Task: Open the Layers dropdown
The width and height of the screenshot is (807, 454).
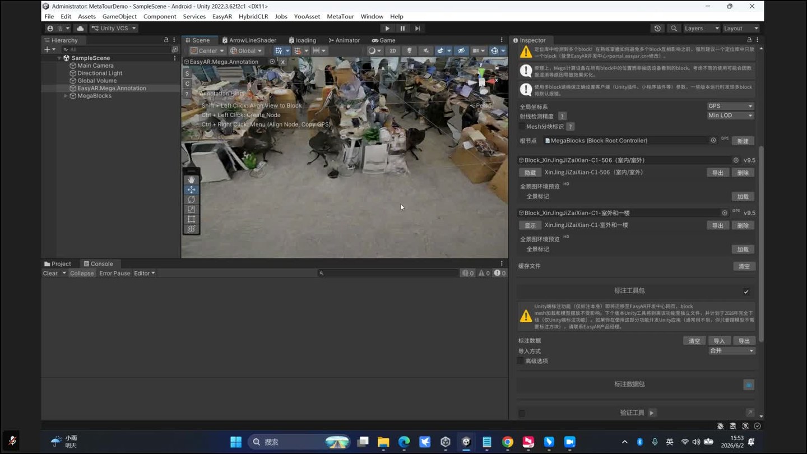Action: [x=701, y=28]
